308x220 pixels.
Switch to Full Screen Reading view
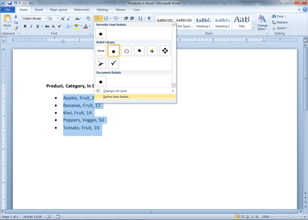(x=242, y=216)
